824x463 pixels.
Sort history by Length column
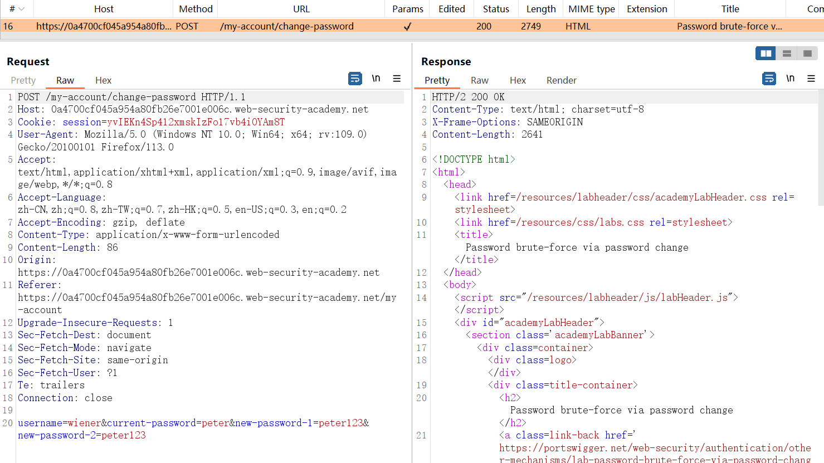tap(540, 9)
